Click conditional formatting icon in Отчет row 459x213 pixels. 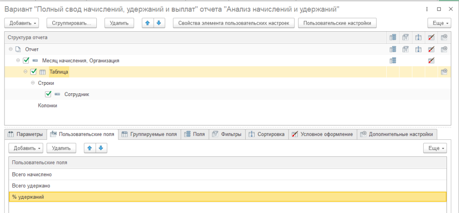click(431, 49)
